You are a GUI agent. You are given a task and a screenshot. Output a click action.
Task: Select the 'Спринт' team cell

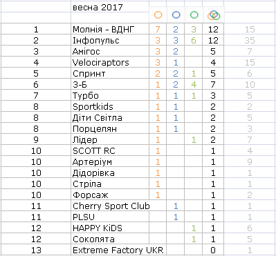click(x=110, y=73)
